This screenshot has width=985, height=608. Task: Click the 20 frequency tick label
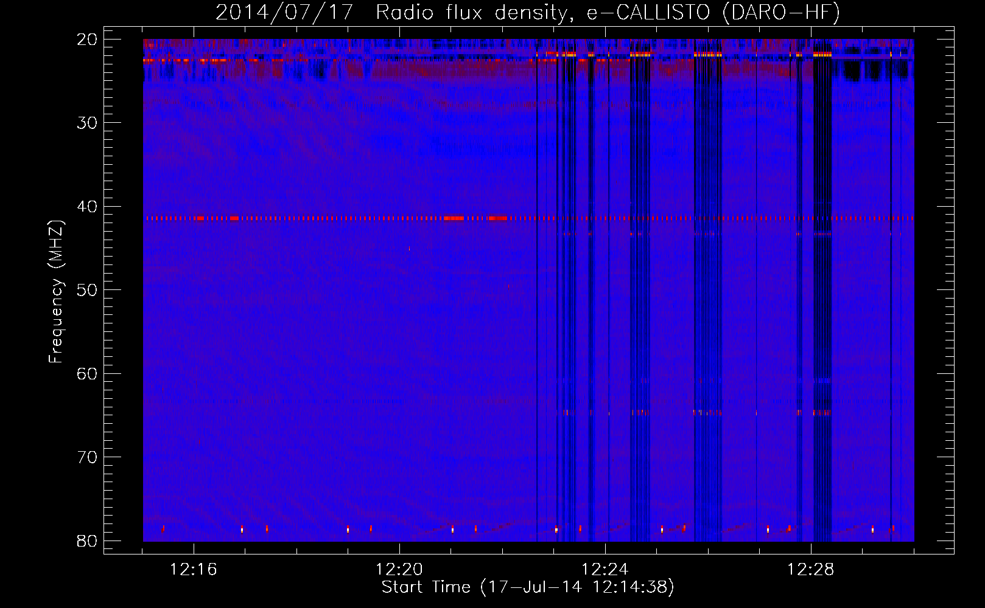click(x=88, y=40)
